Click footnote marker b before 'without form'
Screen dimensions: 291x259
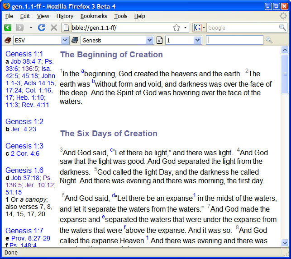(93, 81)
